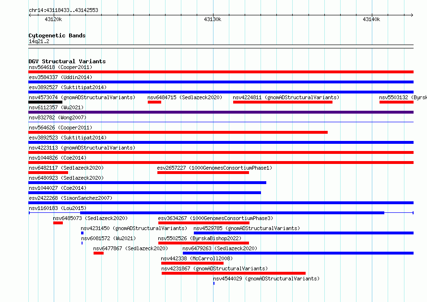This screenshot has height=302, width=427.
Task: Click the 43140k ruler position label
Action: point(371,19)
